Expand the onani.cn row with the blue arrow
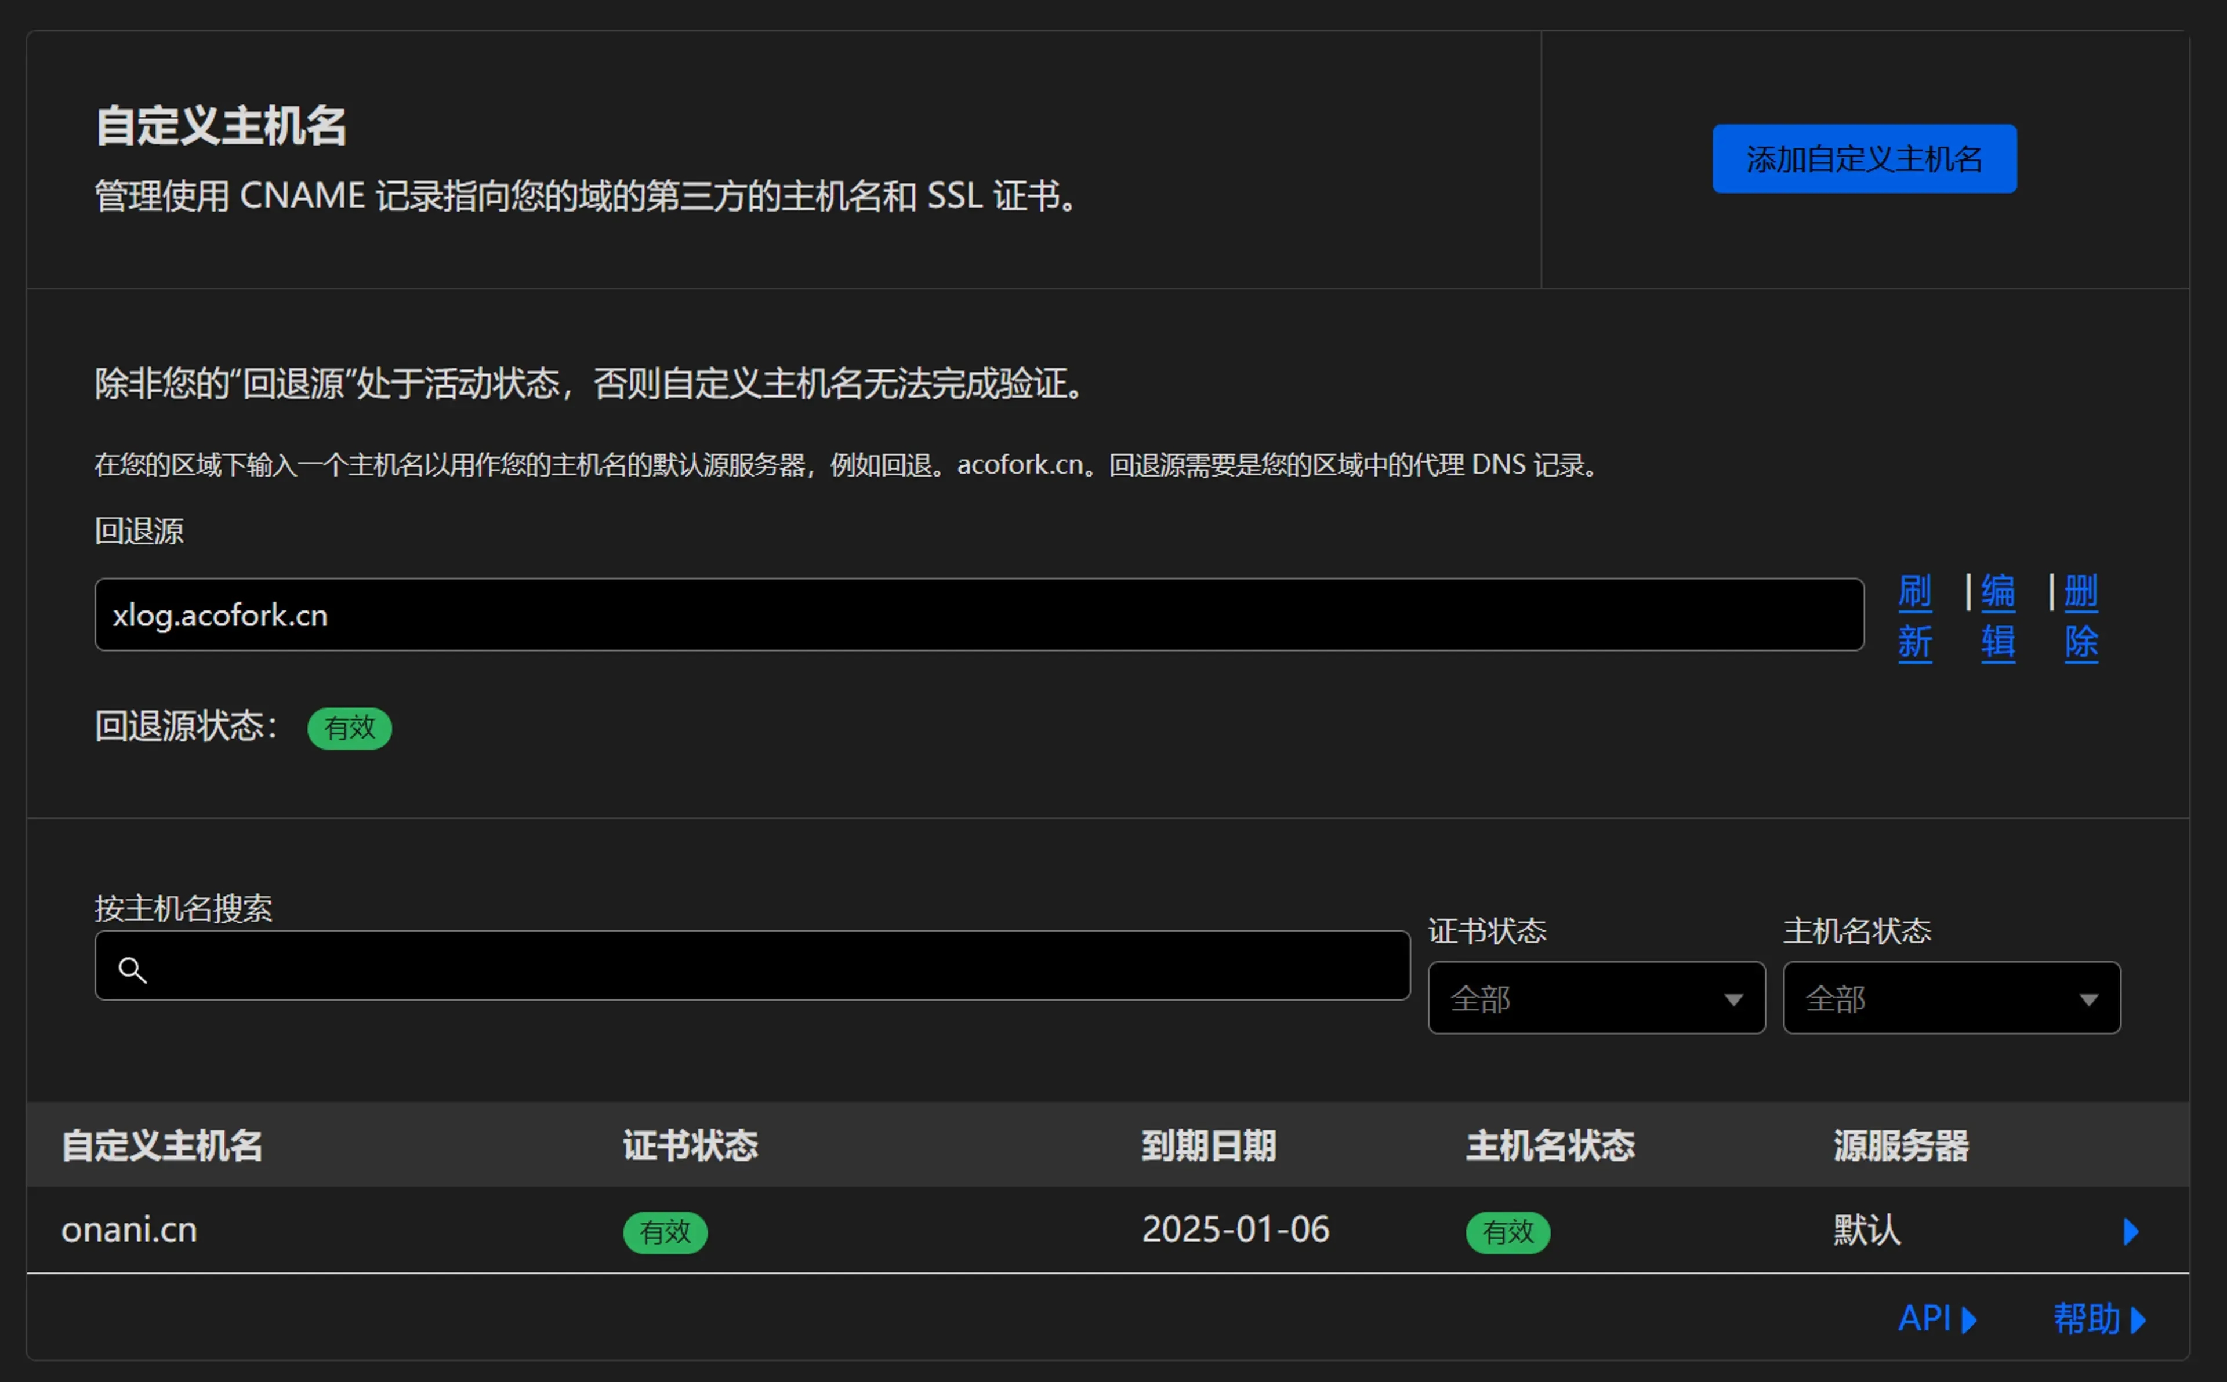This screenshot has height=1382, width=2227. 2130,1231
